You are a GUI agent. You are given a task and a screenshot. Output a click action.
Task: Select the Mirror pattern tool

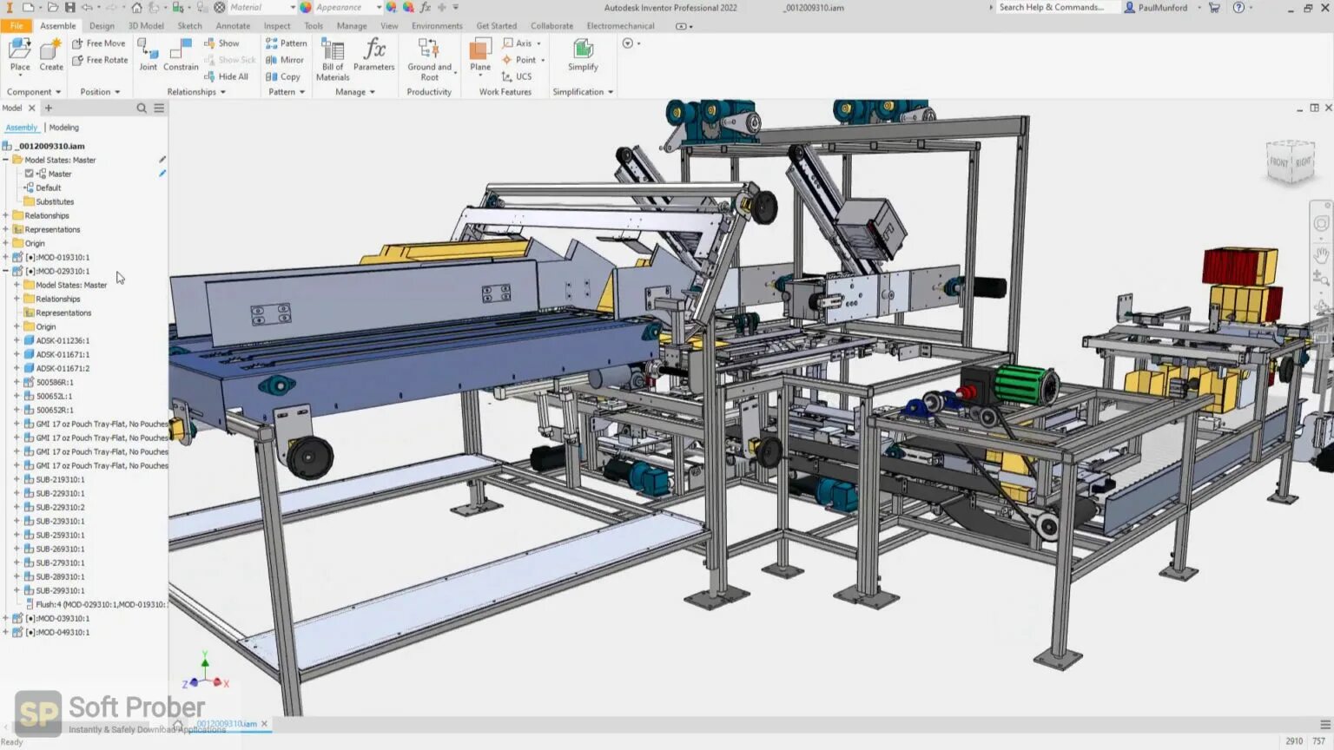[x=285, y=60]
